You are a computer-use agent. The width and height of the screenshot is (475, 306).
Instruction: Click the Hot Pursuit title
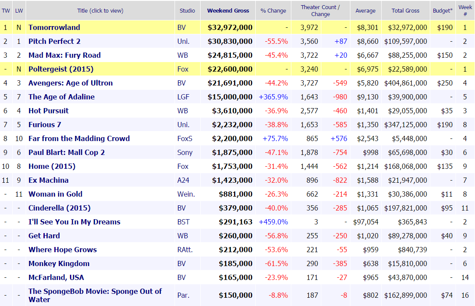point(49,111)
